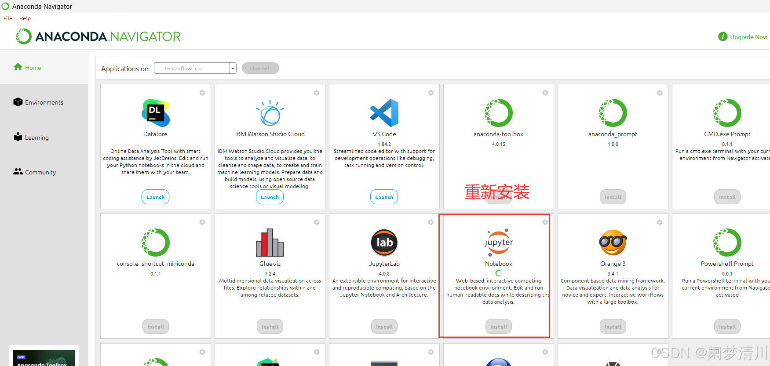Viewport: 770px width, 366px height.
Task: Click the Environments cube icon
Action: (x=18, y=102)
